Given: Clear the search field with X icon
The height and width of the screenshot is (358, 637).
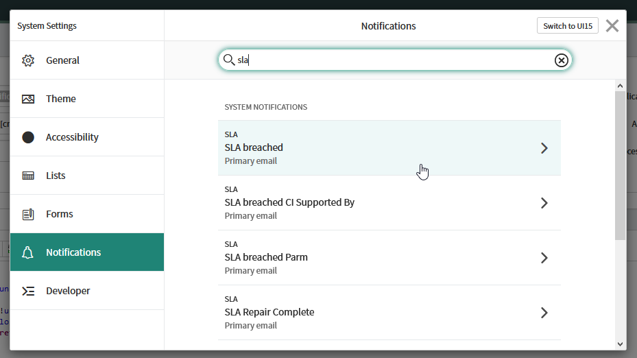Looking at the screenshot, I should click(x=562, y=60).
